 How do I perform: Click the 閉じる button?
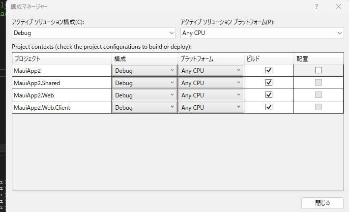322,203
